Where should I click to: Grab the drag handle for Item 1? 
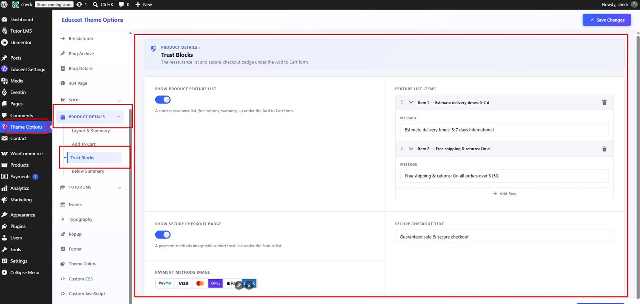(x=402, y=102)
